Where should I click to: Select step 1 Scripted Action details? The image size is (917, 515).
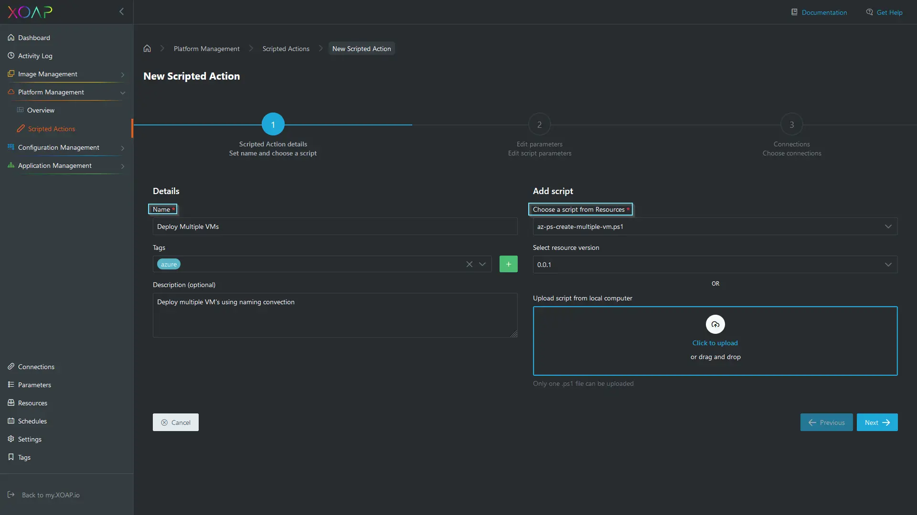273,124
